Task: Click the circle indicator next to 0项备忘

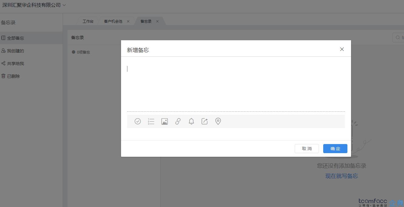Action: tap(73, 52)
